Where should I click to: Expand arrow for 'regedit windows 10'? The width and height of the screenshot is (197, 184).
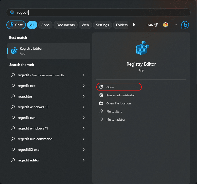84,107
